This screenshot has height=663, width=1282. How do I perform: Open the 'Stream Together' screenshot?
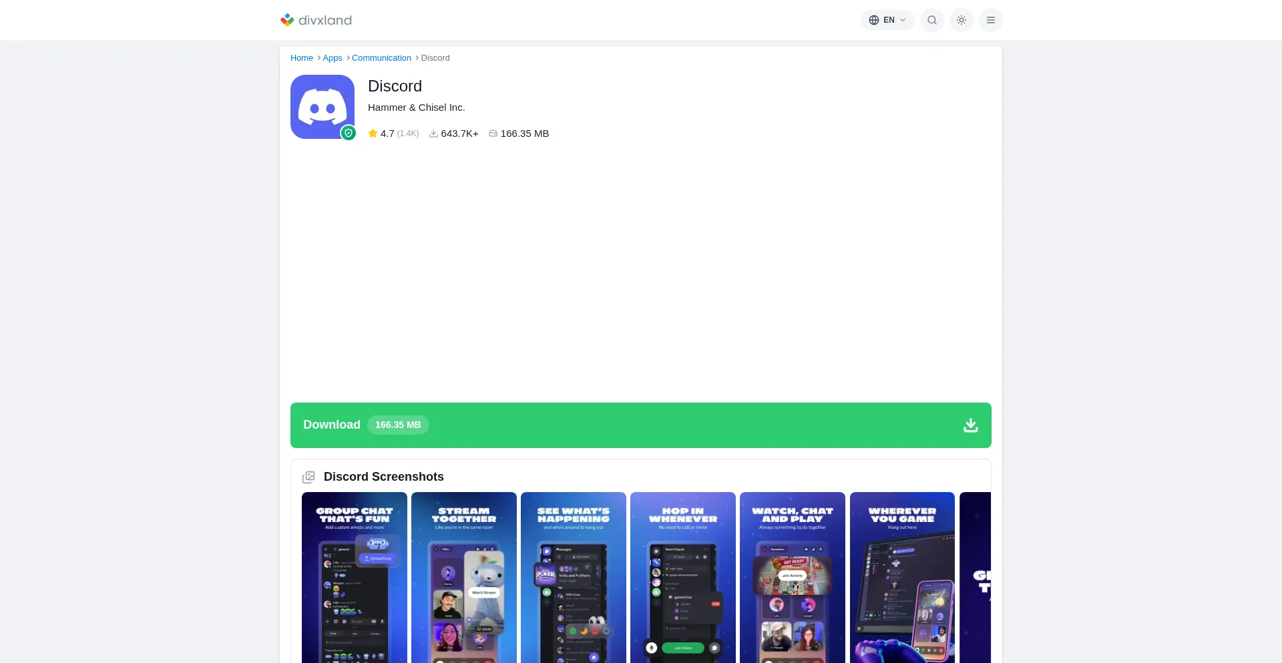coord(464,578)
